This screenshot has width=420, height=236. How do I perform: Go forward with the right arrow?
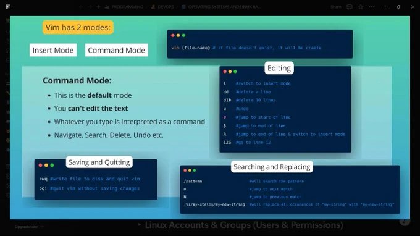90,7
